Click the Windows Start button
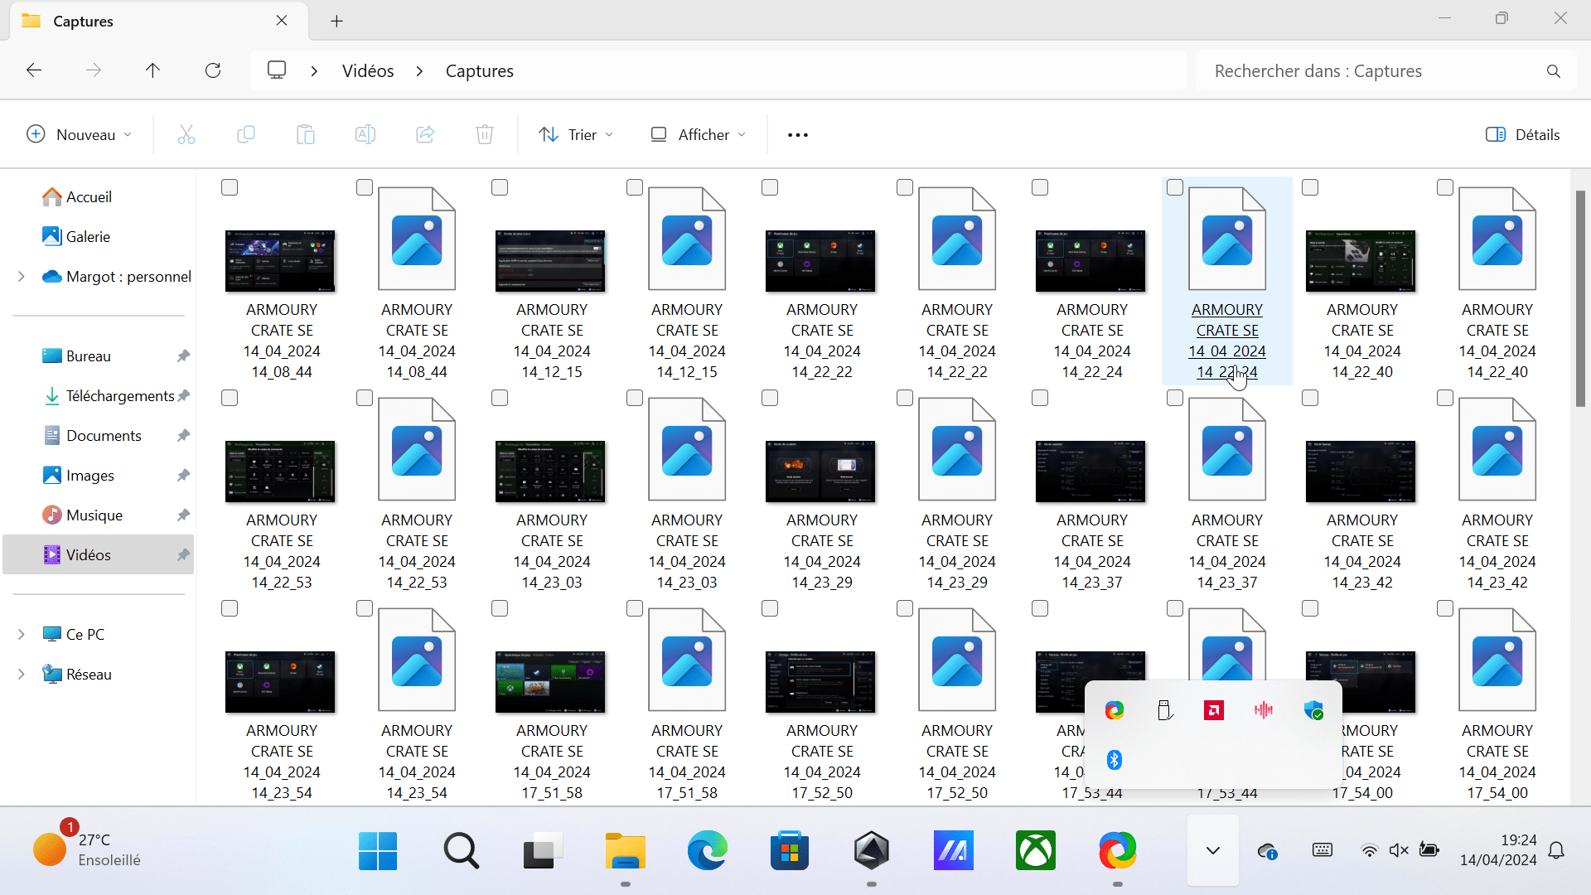 tap(378, 850)
